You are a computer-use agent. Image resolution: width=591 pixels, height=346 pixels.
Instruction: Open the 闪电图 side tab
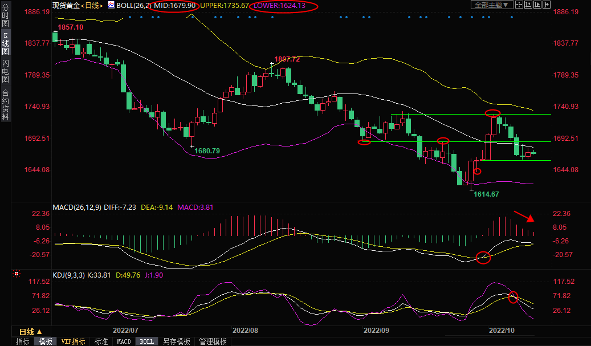[5, 71]
